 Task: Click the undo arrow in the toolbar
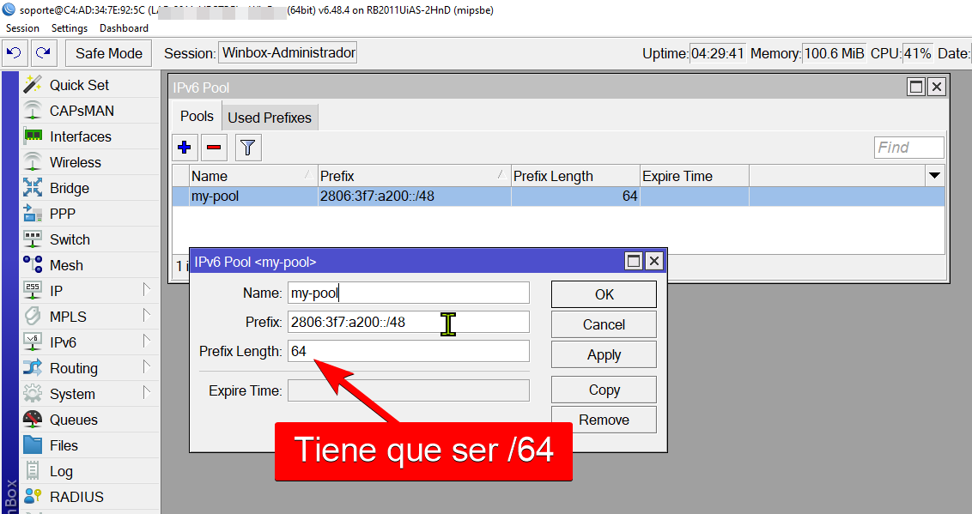click(x=18, y=52)
